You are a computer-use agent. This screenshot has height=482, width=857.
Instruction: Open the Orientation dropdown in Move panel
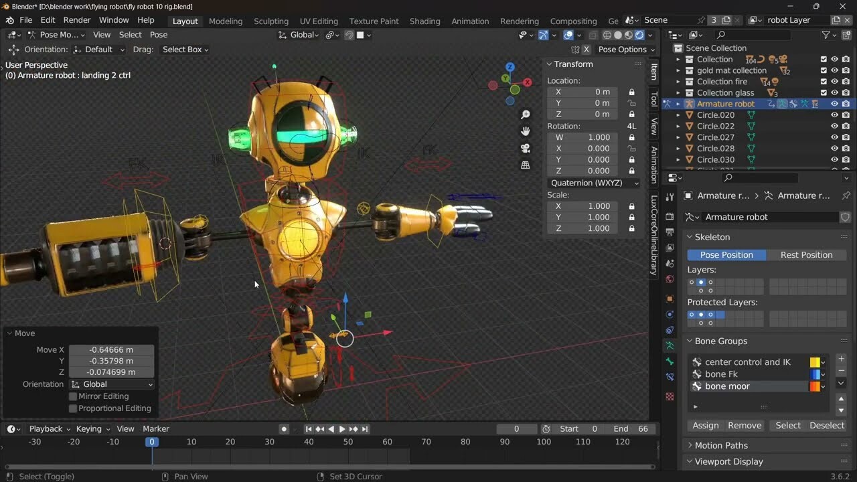[x=110, y=384]
